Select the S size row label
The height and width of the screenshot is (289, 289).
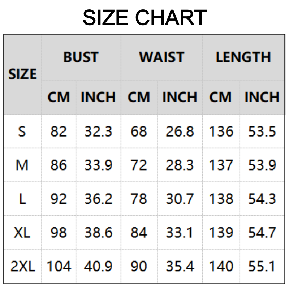click(x=22, y=131)
